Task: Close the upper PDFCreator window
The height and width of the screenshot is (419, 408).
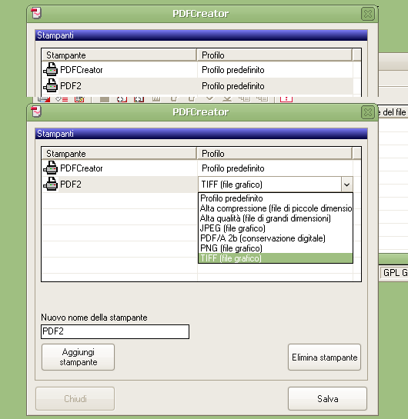Action: click(x=368, y=14)
